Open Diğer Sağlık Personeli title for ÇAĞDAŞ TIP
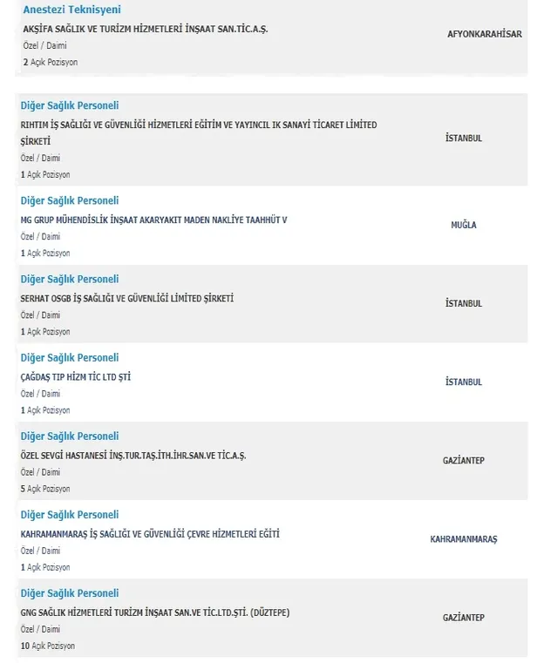 (70, 357)
